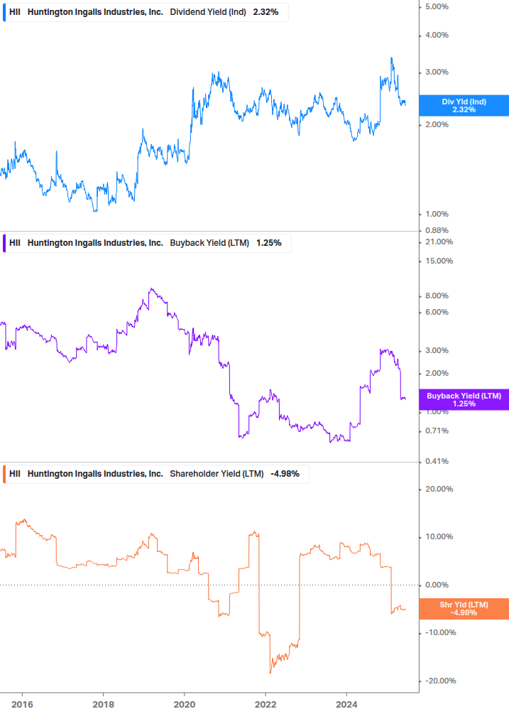Screen dimensions: 509x714
Task: Click the Shareholder Yield (LTM) legend label
Action: click(x=217, y=474)
